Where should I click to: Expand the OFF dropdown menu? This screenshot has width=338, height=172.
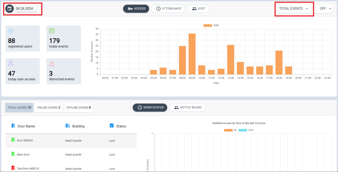coord(325,9)
